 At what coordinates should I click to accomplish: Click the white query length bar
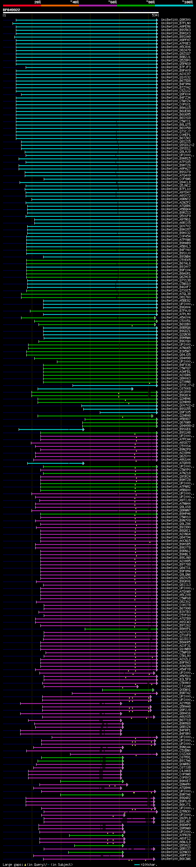tap(81, 12)
